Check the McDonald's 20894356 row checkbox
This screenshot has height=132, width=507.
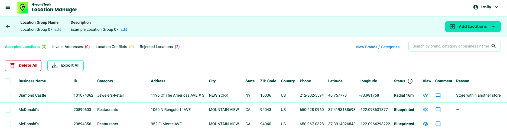click(x=8, y=124)
